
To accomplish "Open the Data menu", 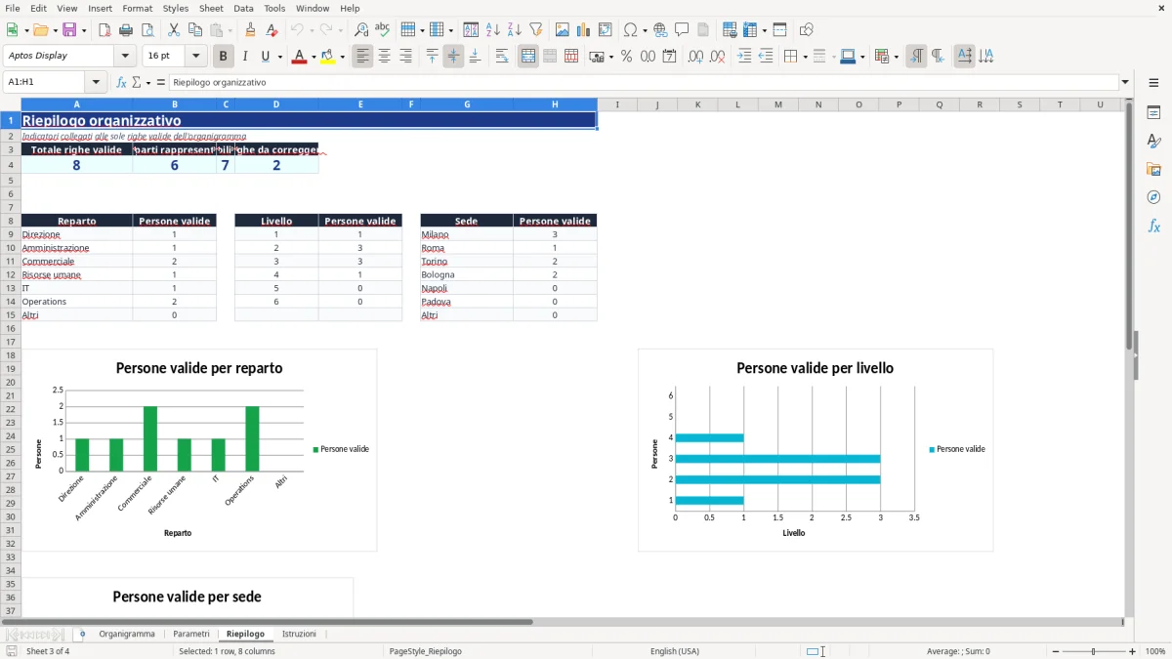I will pos(243,8).
